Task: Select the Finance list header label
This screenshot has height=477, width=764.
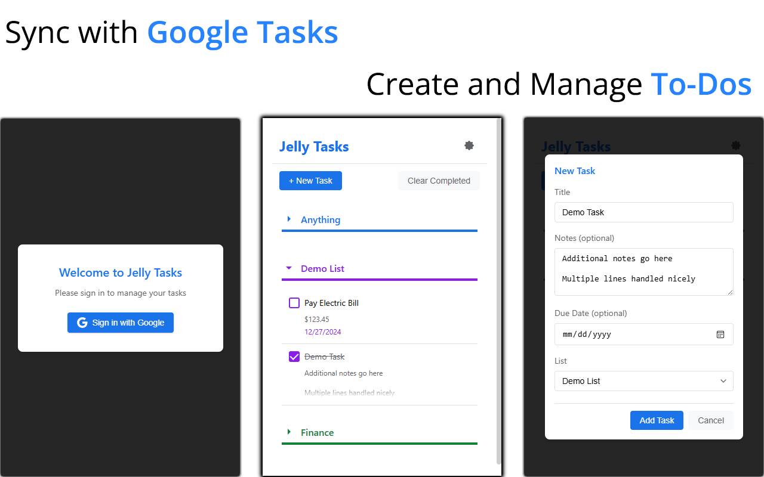Action: 318,432
